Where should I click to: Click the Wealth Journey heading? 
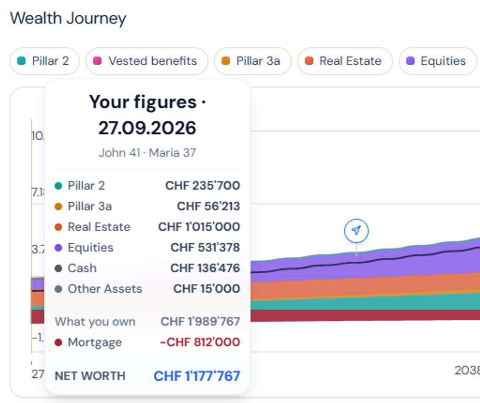(68, 18)
